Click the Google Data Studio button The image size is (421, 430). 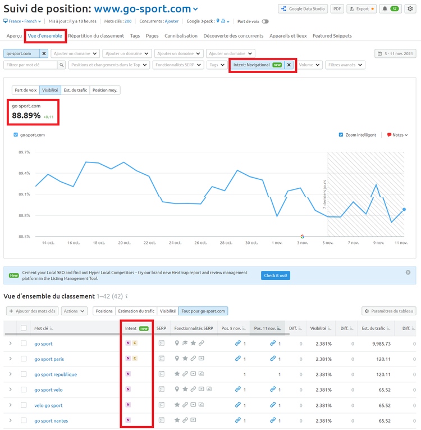click(x=303, y=9)
